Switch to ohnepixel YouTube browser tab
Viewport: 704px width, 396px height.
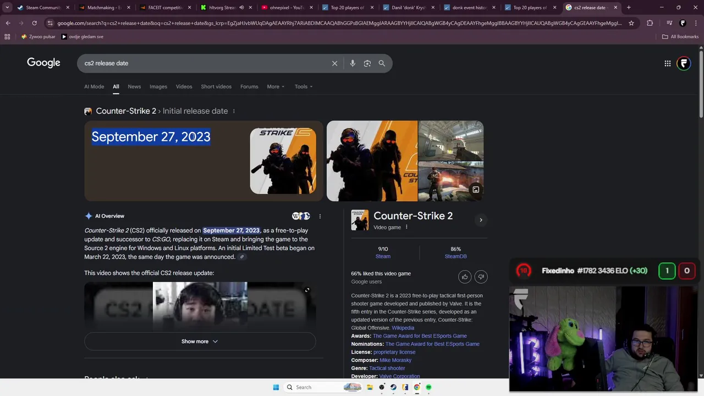(286, 8)
